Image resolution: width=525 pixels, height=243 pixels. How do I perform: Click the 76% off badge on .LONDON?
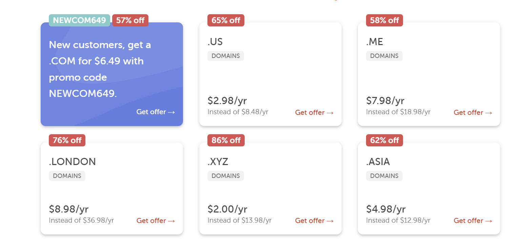pyautogui.click(x=67, y=140)
